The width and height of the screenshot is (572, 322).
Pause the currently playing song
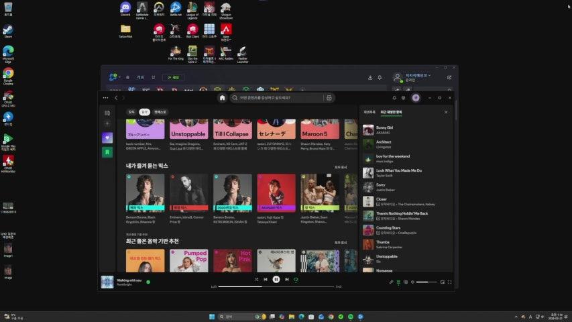click(x=276, y=279)
